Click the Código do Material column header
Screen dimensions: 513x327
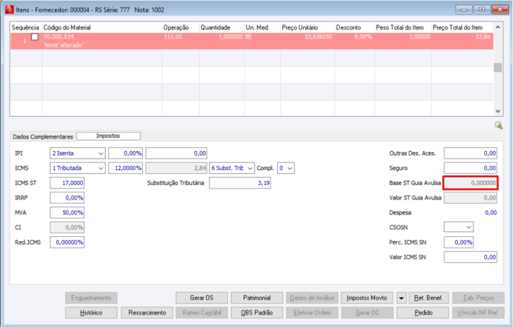(102, 27)
